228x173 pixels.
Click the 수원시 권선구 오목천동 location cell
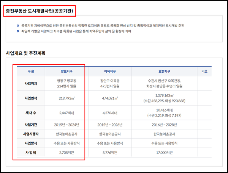pos(164,83)
